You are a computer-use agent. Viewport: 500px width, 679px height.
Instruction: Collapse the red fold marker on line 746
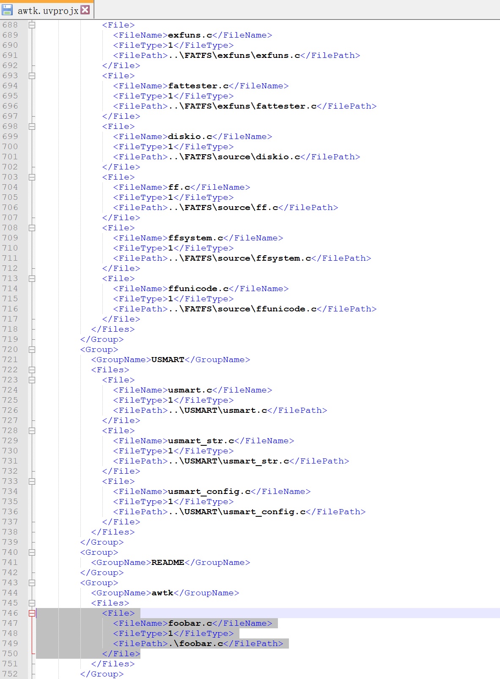click(32, 613)
